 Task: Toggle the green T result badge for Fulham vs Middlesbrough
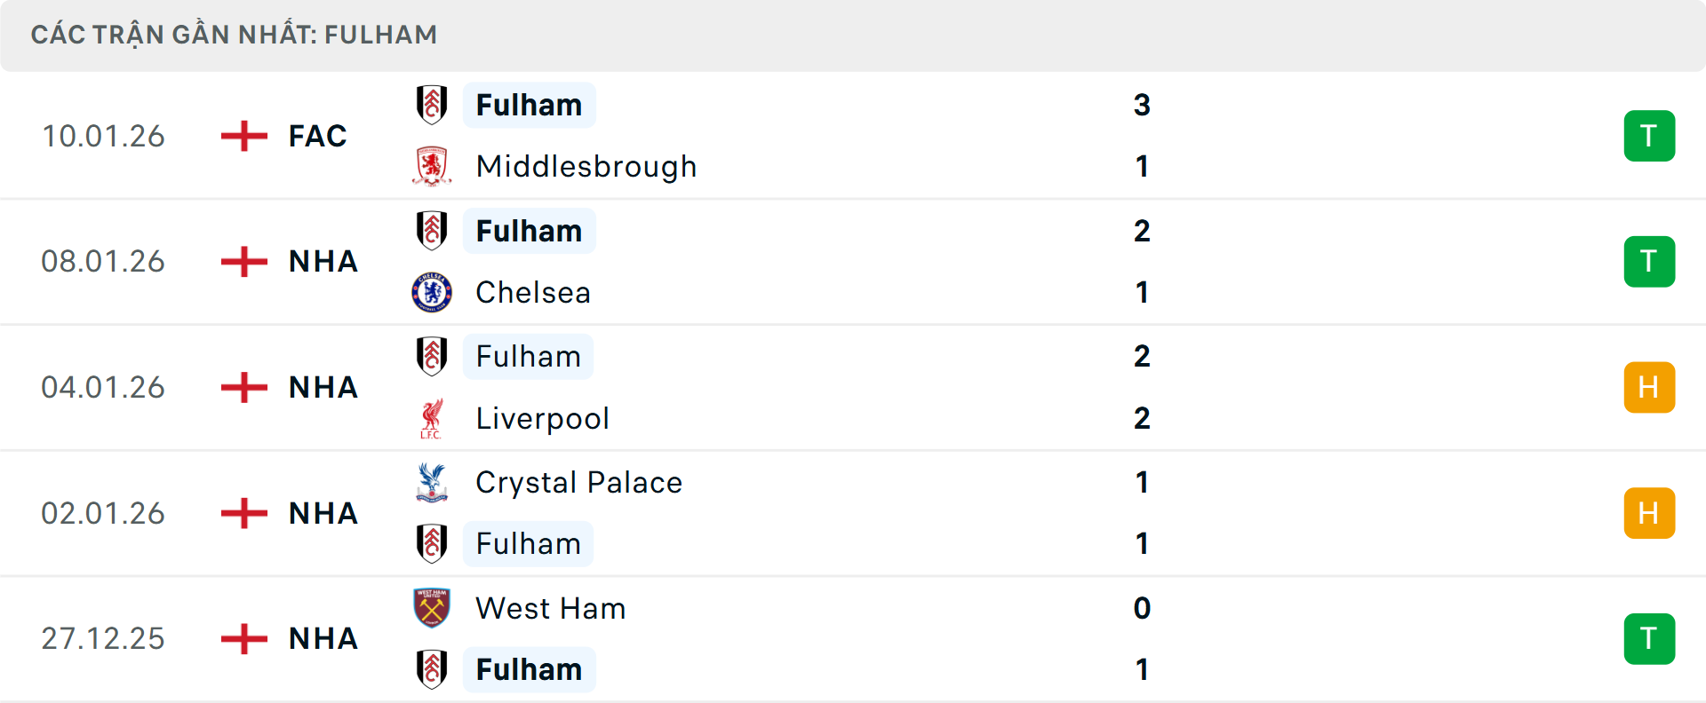click(x=1649, y=136)
